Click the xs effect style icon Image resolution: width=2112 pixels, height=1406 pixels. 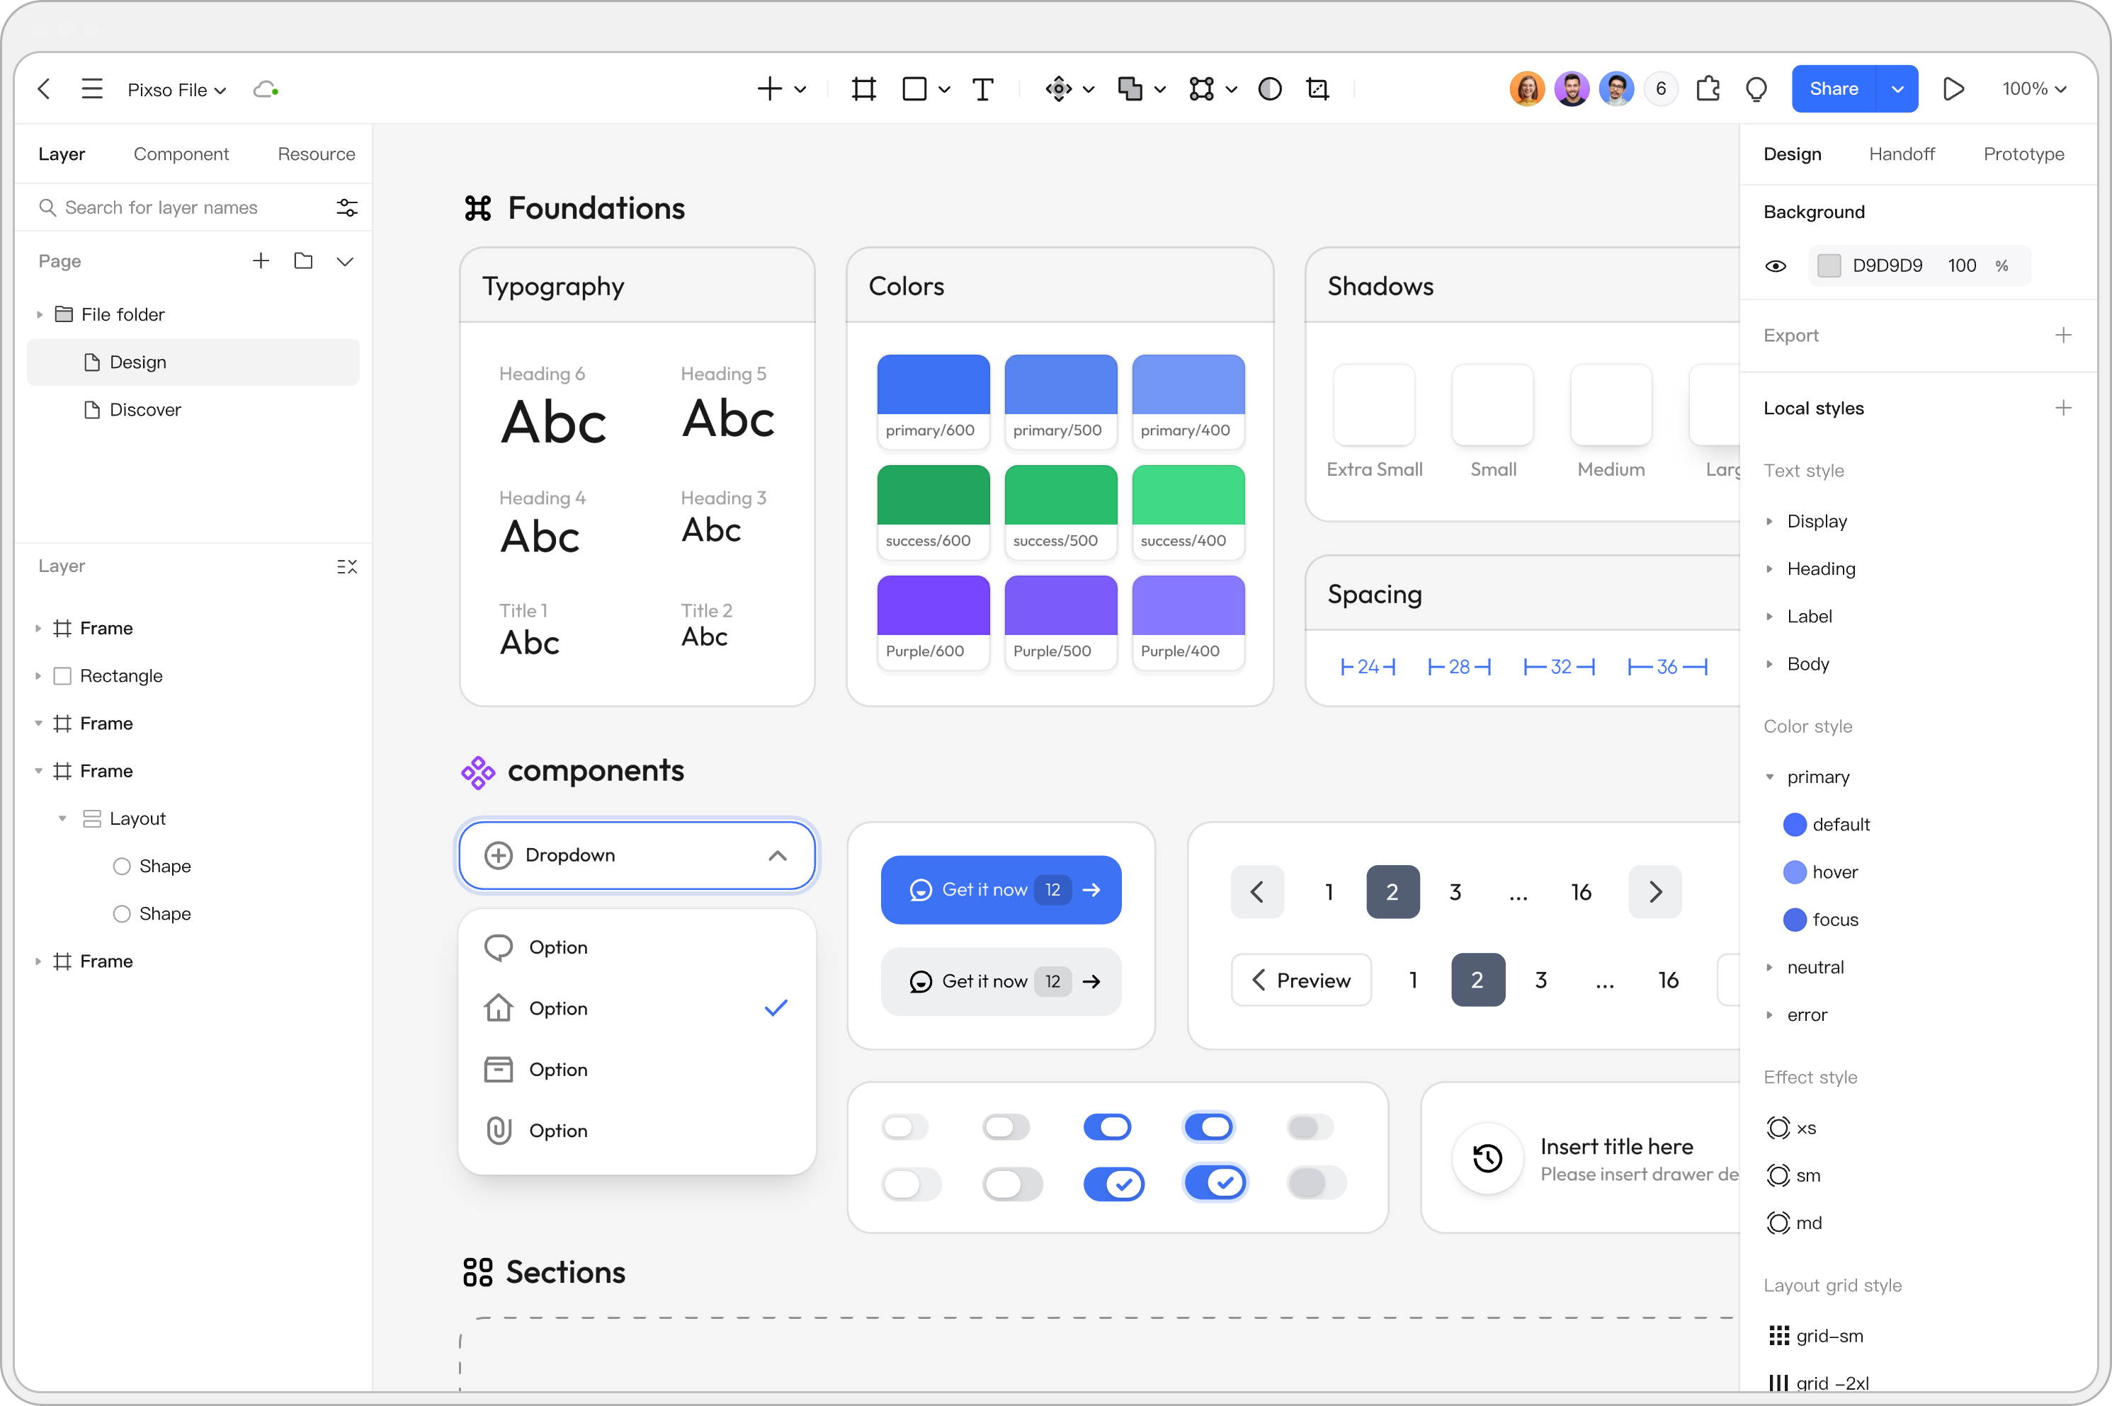(x=1778, y=1128)
